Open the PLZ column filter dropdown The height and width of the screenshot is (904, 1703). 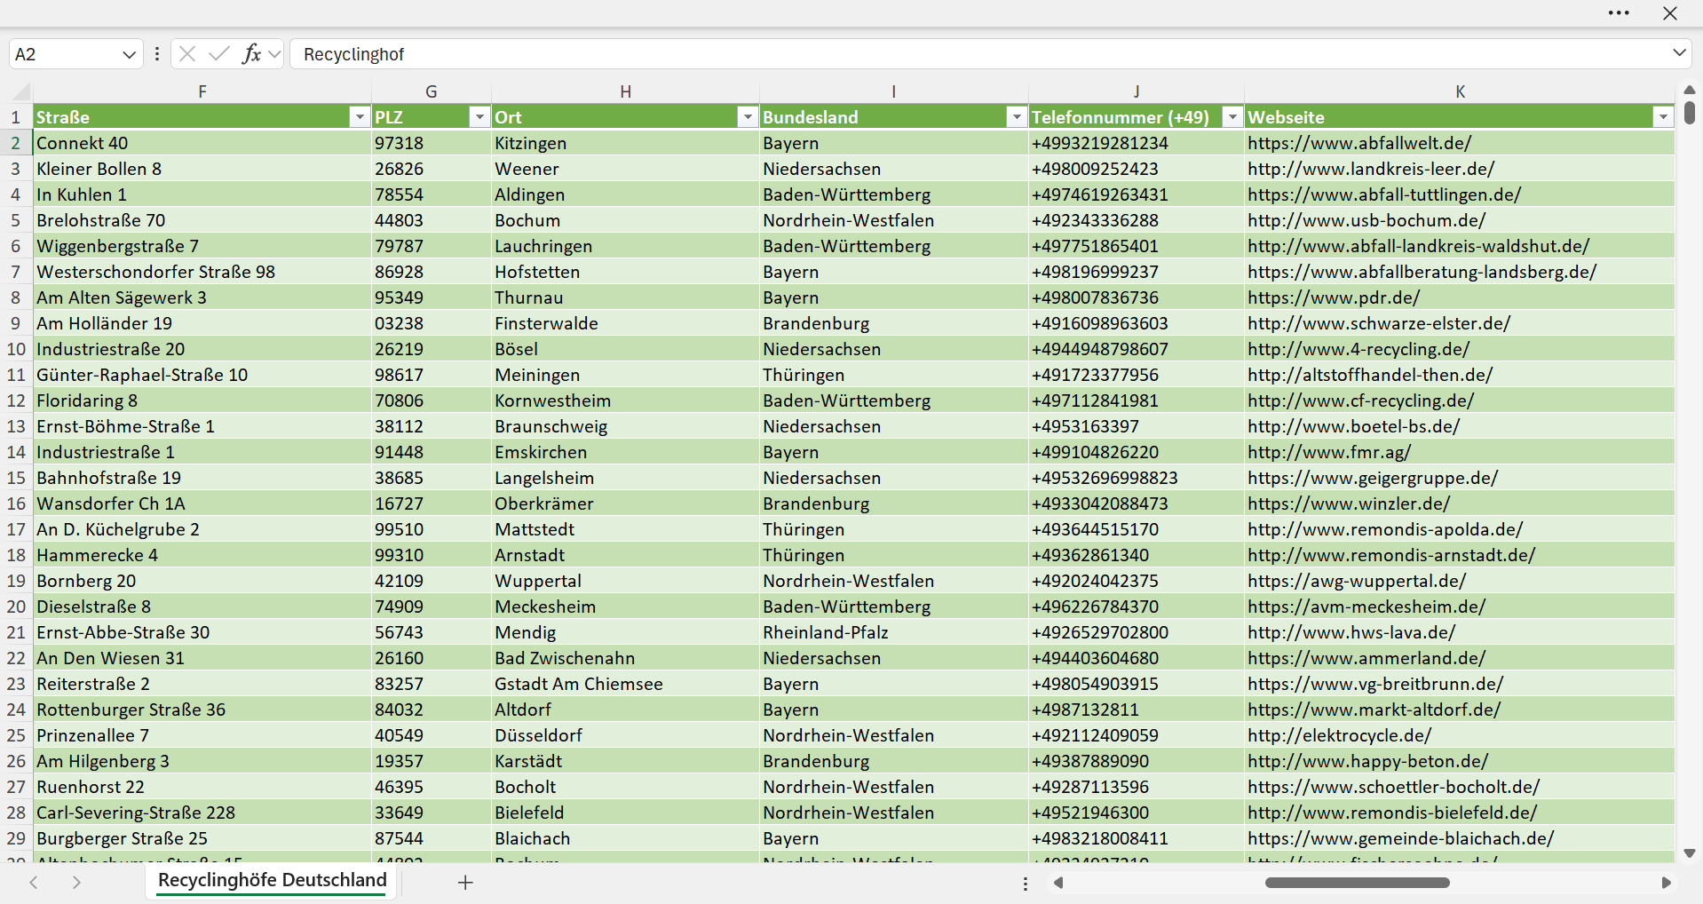[x=479, y=117]
